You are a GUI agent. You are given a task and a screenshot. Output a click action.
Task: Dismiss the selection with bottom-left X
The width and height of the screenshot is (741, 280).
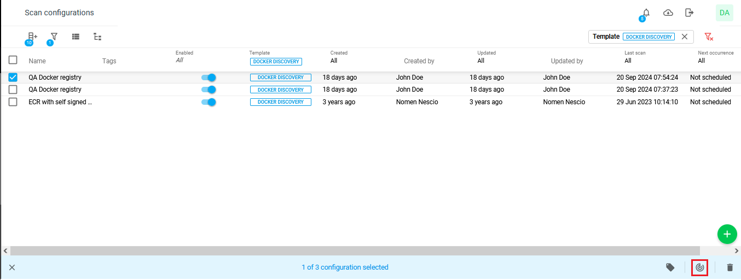pyautogui.click(x=12, y=267)
